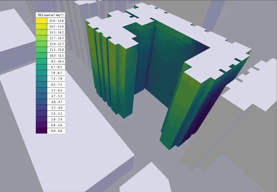The height and width of the screenshot is (192, 277).
Task: Click the yellow 15.0 - 15.8 legend swatch
Action: pos(41,21)
